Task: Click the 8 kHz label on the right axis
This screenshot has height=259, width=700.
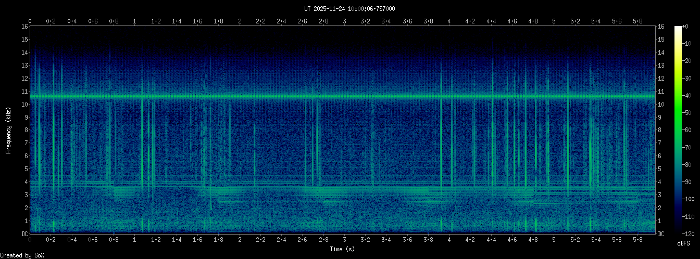Action: (x=661, y=130)
